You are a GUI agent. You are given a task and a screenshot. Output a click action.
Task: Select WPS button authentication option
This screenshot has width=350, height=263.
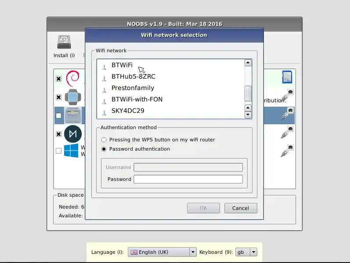104,140
